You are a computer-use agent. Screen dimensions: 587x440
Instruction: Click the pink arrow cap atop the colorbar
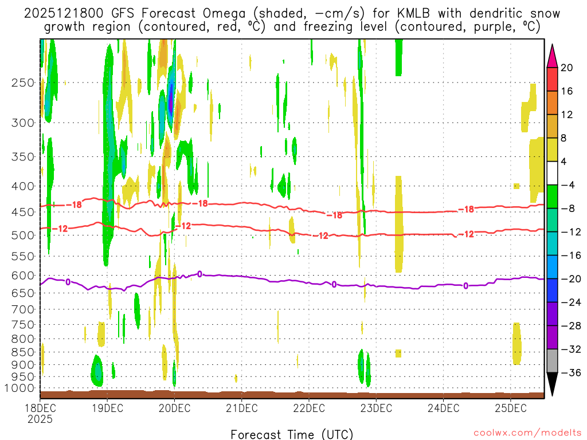pyautogui.click(x=552, y=56)
